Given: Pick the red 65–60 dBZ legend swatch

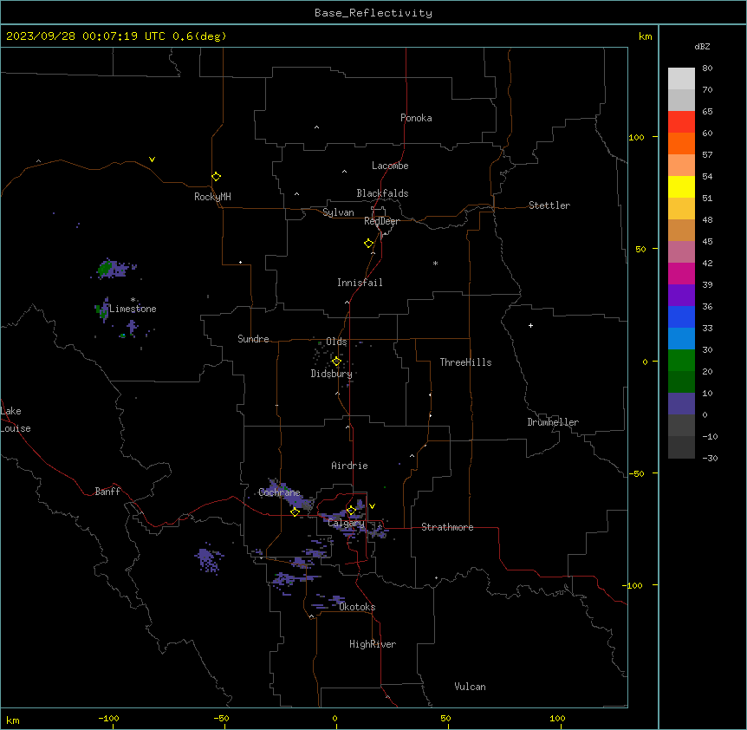Looking at the screenshot, I should 681,122.
